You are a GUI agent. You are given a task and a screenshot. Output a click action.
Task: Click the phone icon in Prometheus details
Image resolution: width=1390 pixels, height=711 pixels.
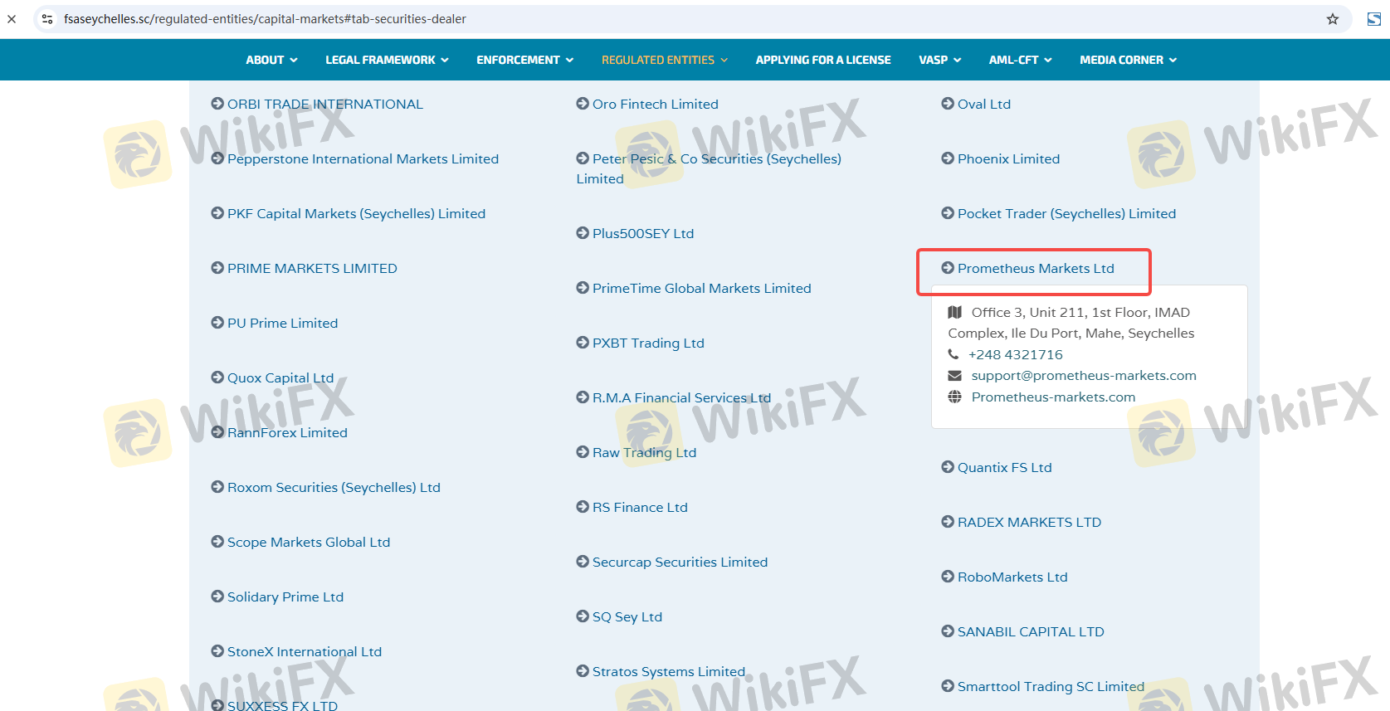tap(953, 354)
